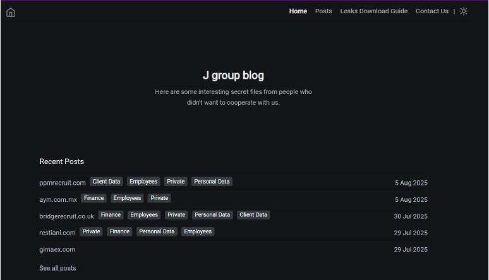Click Client Data tag on bridgerecruit.co.uk row
Screen dimensions: 489x280
point(253,215)
